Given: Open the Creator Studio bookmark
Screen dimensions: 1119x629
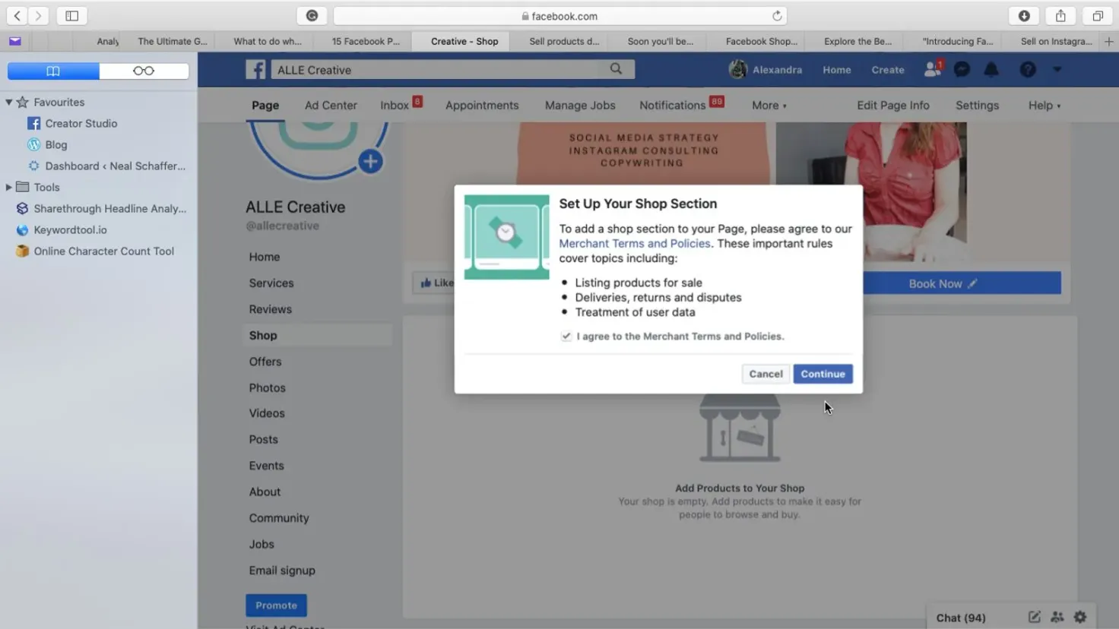Looking at the screenshot, I should (73, 123).
